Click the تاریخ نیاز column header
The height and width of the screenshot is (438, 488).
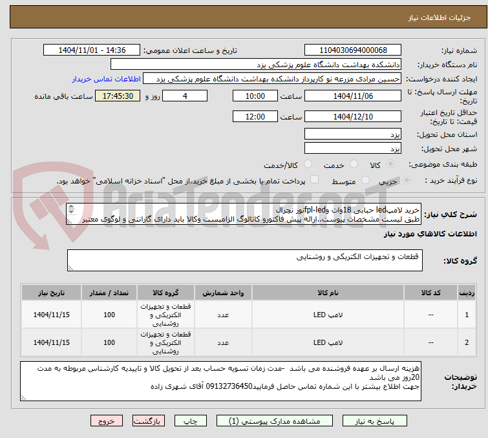click(x=51, y=293)
